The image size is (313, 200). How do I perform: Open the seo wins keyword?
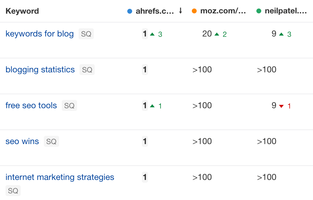click(22, 141)
